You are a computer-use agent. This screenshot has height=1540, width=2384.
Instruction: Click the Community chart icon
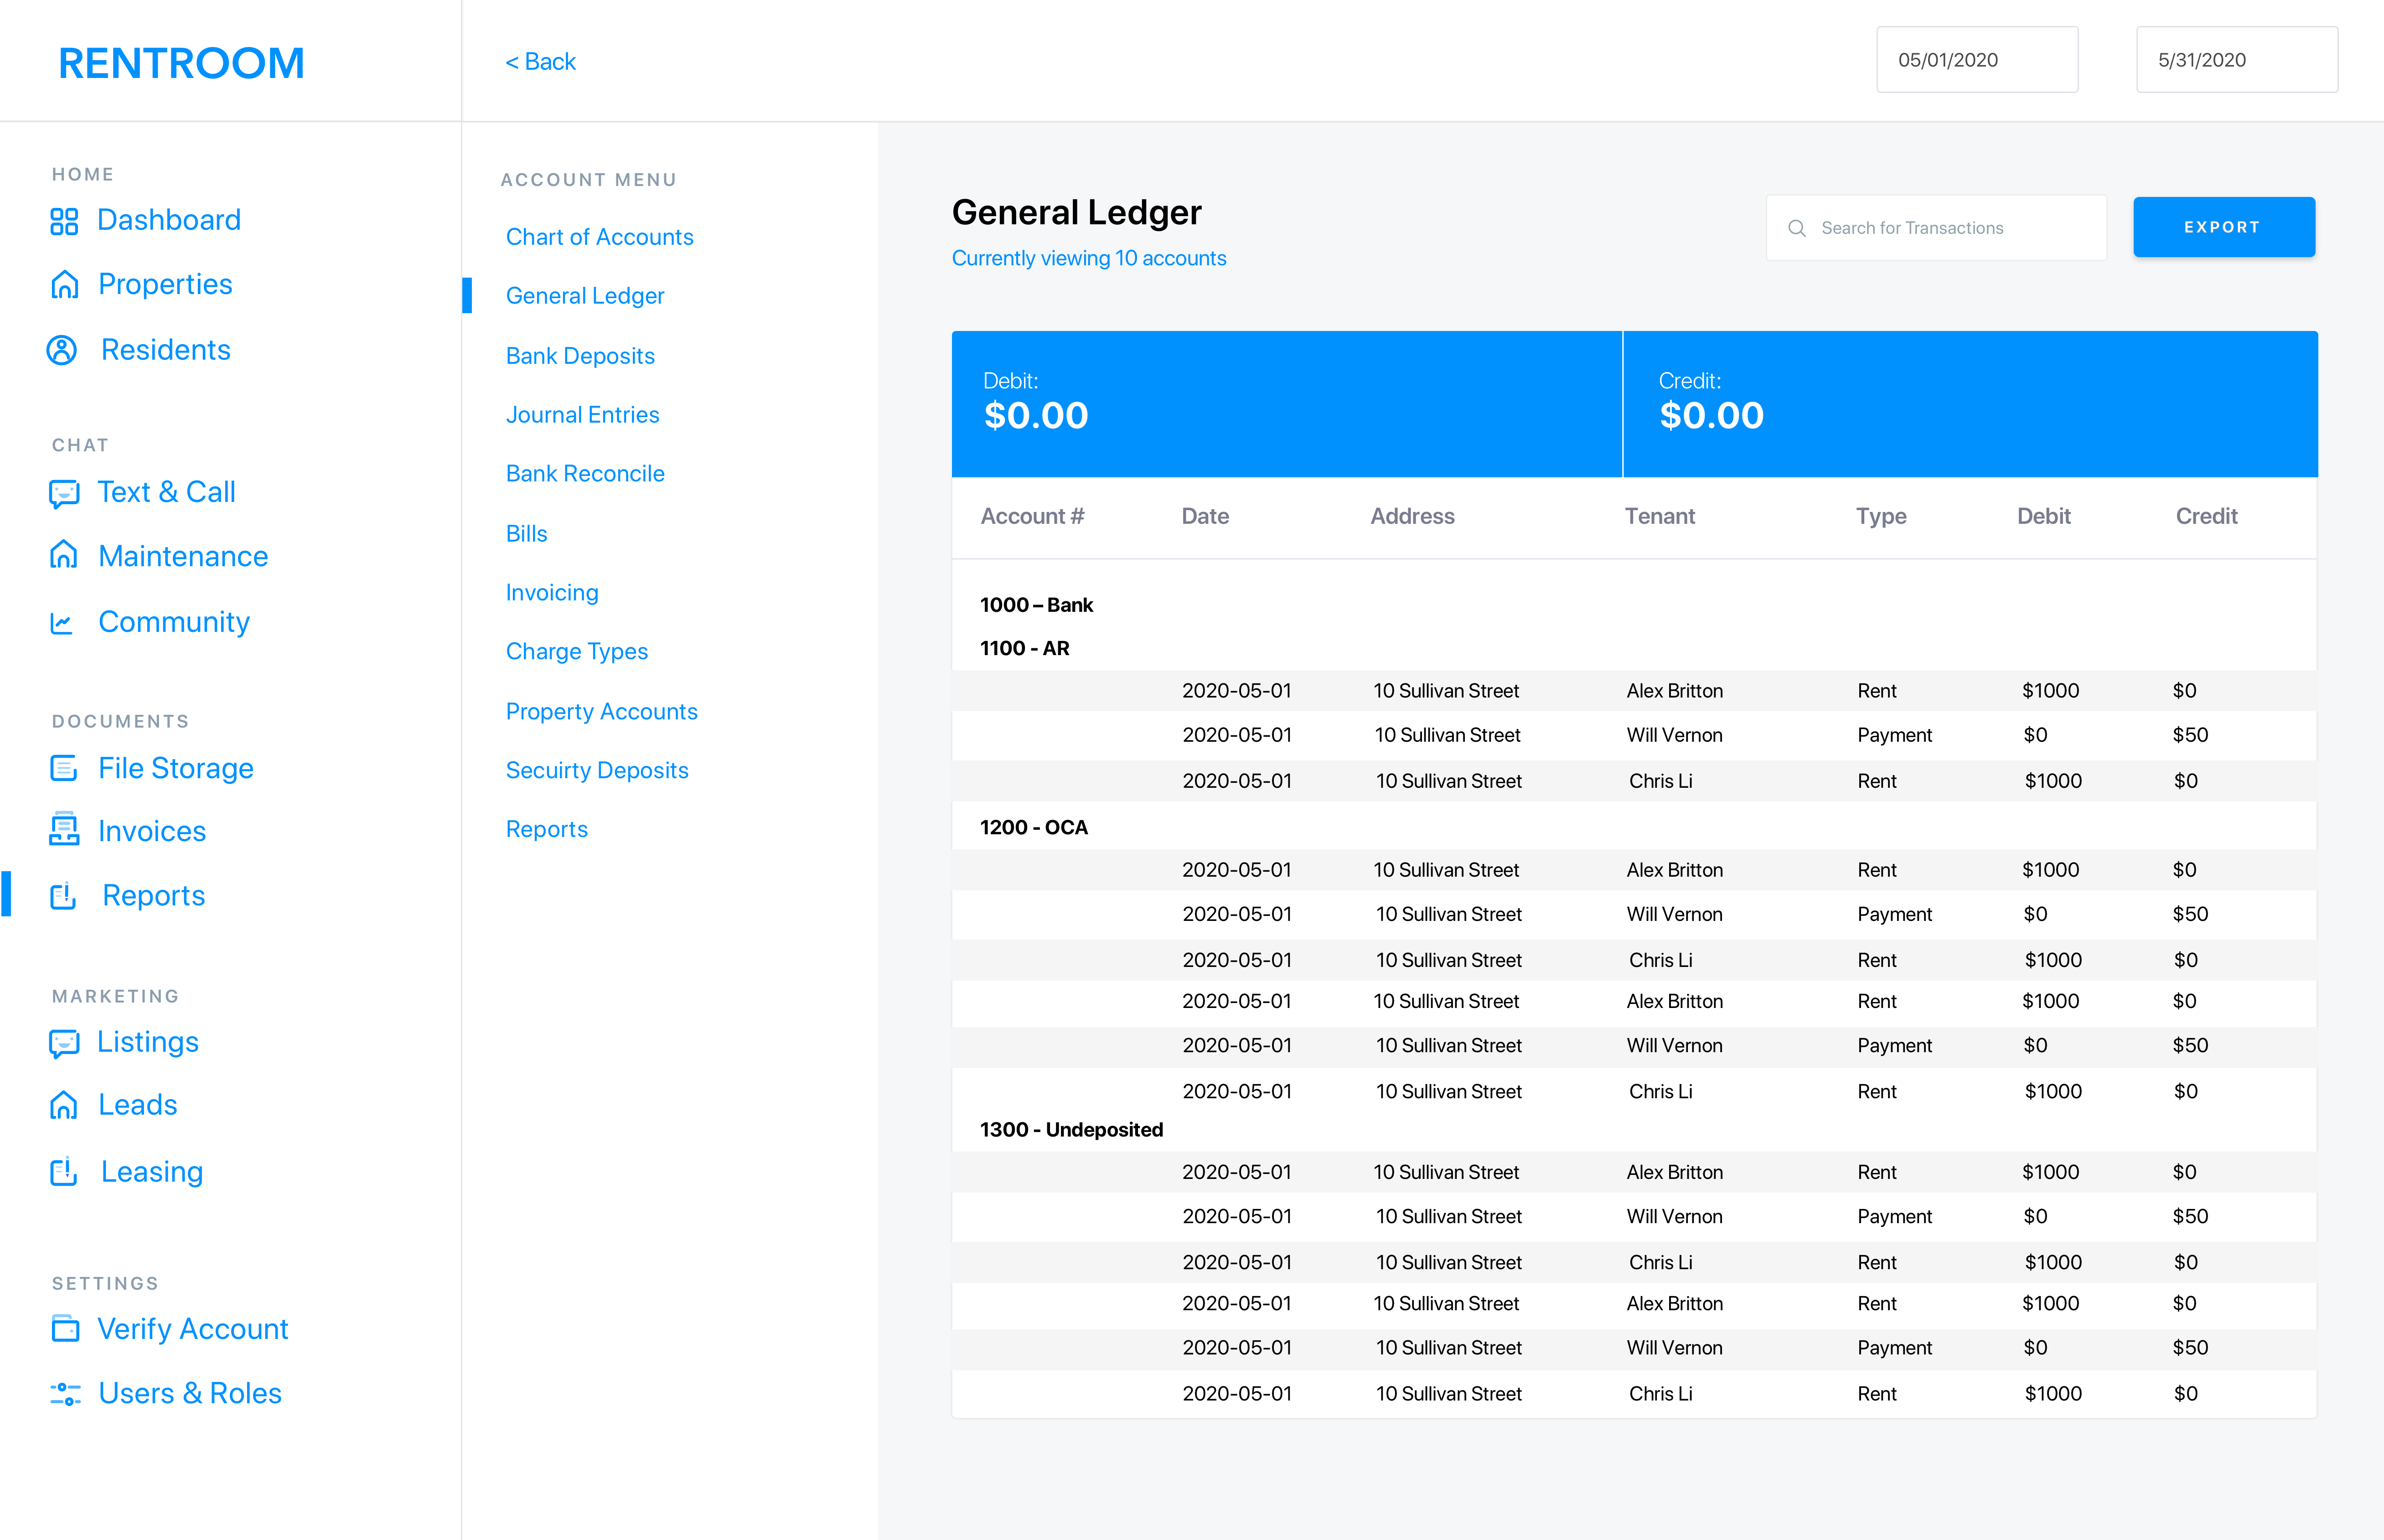[62, 623]
